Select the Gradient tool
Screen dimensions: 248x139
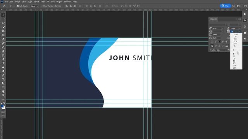tap(3, 63)
